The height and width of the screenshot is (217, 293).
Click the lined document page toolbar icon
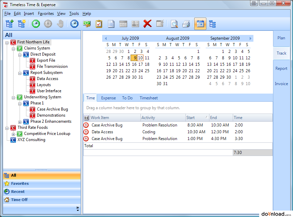(111, 24)
